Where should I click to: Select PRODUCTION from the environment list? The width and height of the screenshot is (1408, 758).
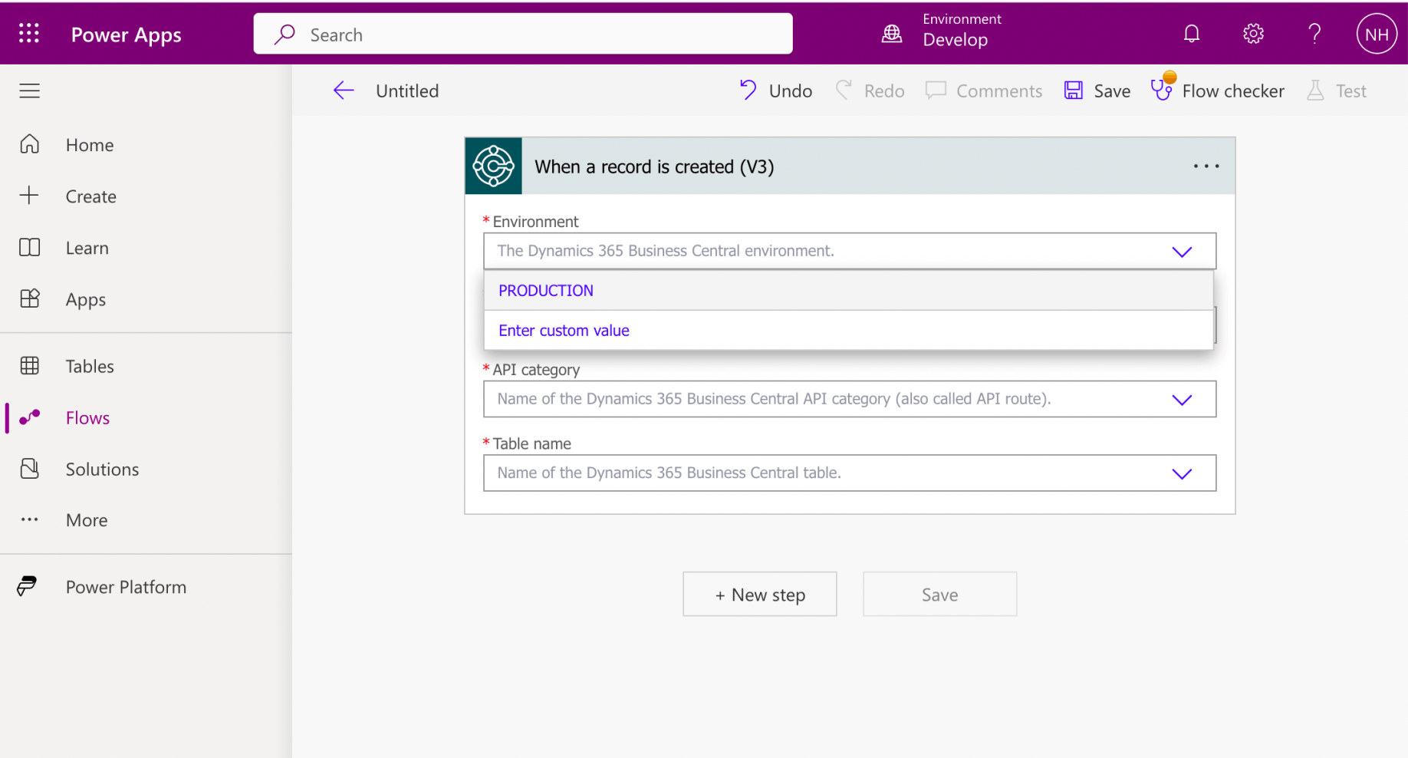[546, 291]
